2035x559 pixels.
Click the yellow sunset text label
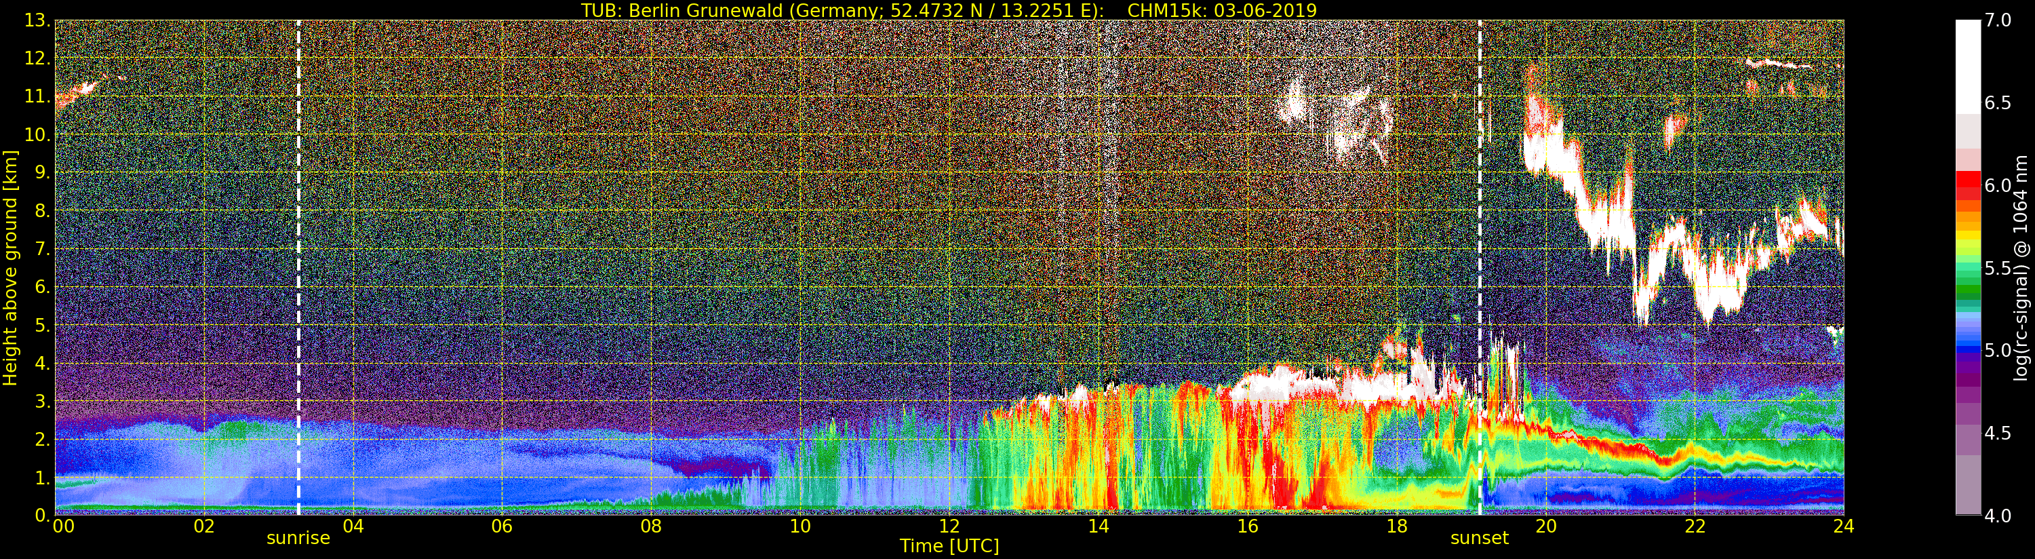coord(1479,539)
